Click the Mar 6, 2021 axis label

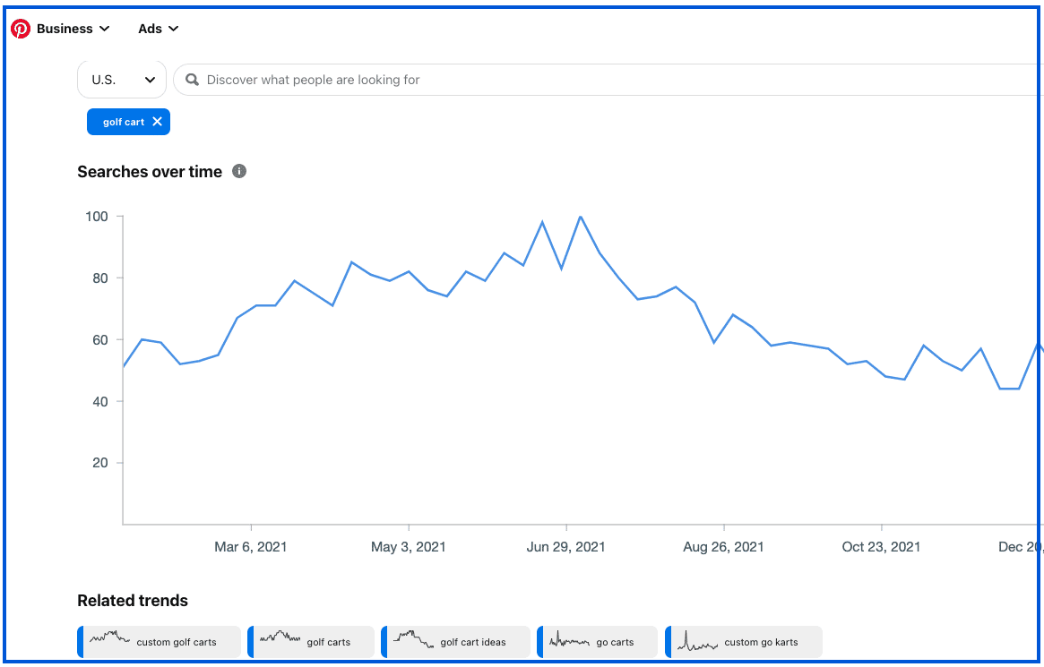(251, 547)
